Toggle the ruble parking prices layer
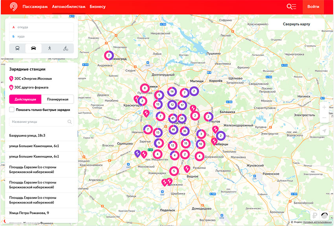The image size is (334, 226). [315, 215]
